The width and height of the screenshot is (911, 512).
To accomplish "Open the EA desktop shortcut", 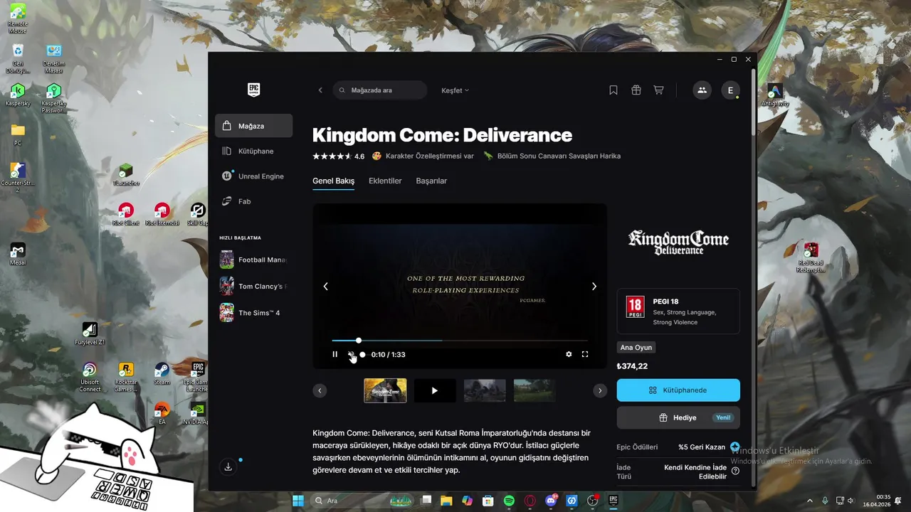I will pos(162,413).
